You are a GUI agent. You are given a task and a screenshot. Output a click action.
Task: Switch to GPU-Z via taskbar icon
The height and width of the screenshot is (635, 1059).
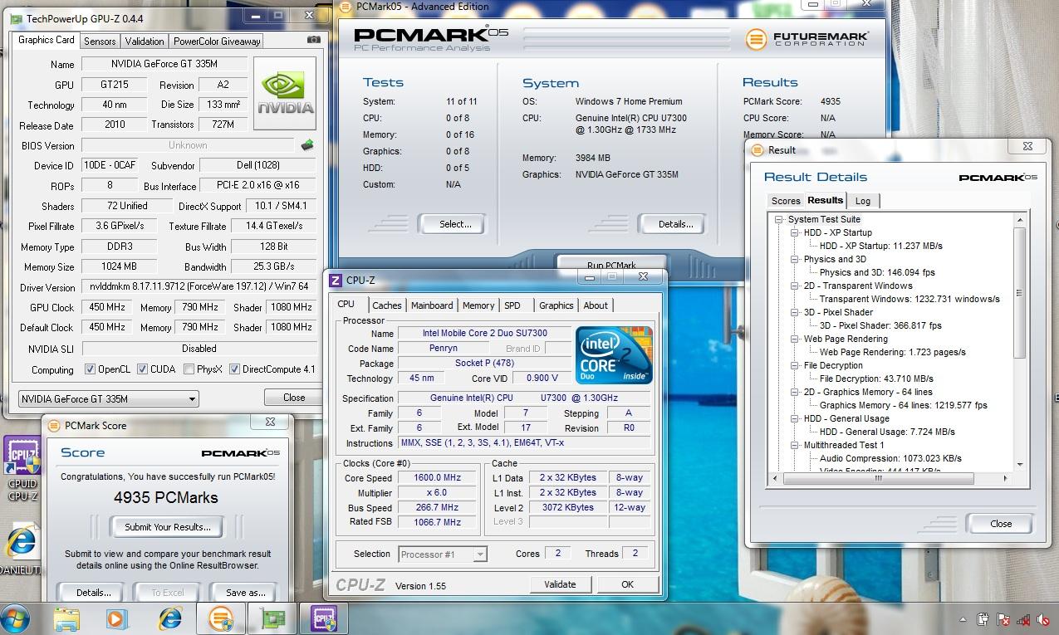pyautogui.click(x=272, y=619)
